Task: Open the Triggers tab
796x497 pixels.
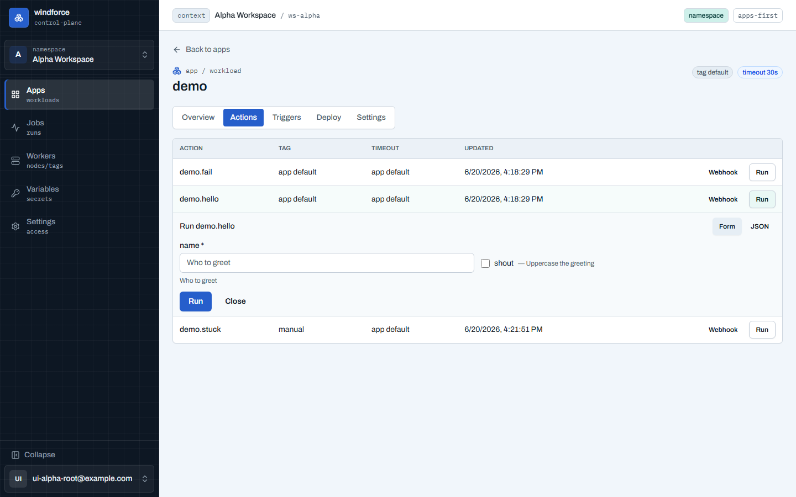Action: 286,118
